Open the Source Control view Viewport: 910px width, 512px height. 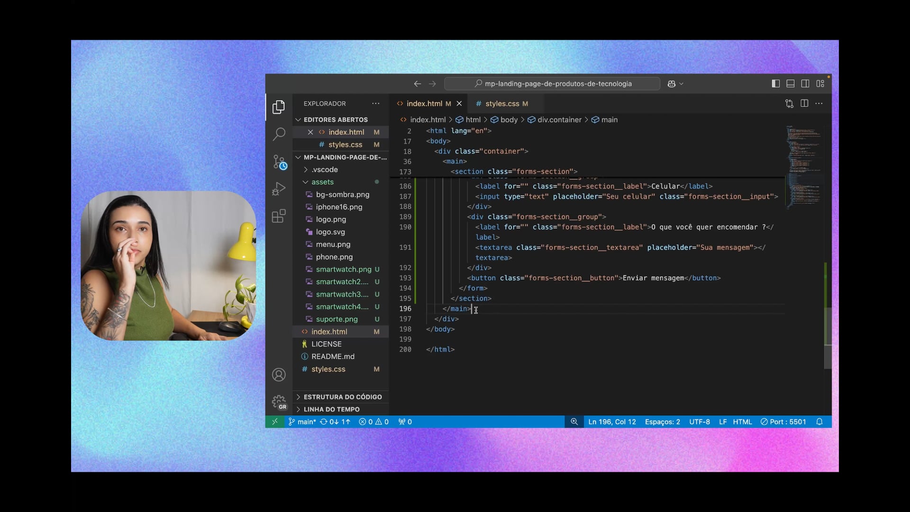click(279, 162)
